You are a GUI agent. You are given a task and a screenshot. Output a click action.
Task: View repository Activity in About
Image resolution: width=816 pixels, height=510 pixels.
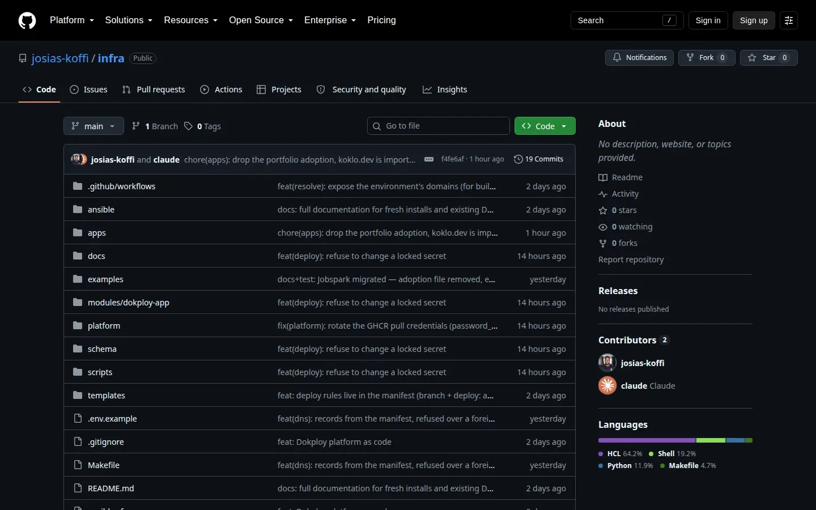point(619,194)
